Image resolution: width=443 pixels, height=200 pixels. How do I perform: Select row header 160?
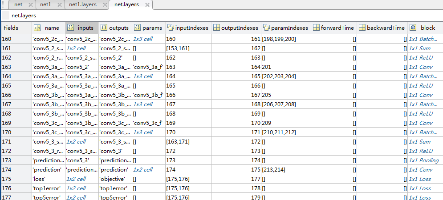16,39
